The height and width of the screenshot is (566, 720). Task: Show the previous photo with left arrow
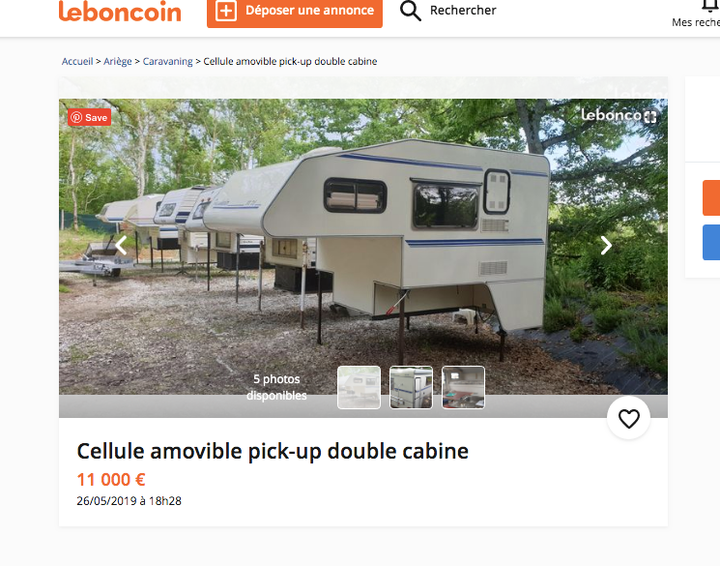click(x=121, y=245)
